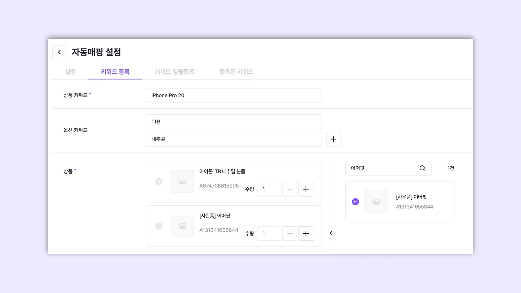Click the purple left-arrow on [사은품] 이어팟 result
This screenshot has width=521, height=293.
(355, 202)
